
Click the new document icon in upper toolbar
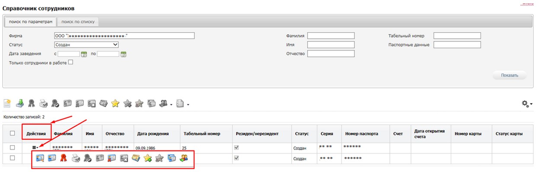click(7, 103)
